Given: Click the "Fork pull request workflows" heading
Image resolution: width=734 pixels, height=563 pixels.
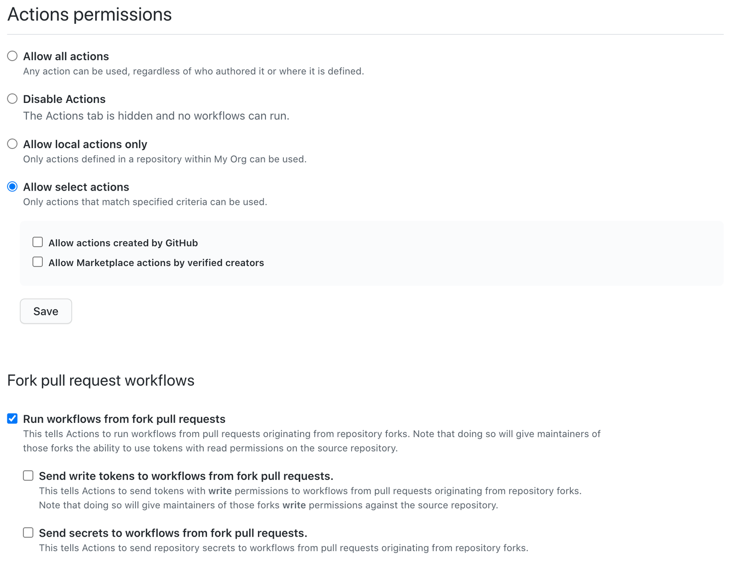Looking at the screenshot, I should coord(101,380).
